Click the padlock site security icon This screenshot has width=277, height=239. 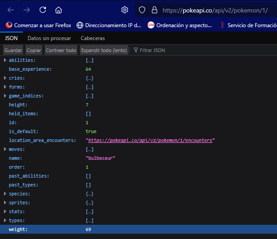(x=155, y=10)
